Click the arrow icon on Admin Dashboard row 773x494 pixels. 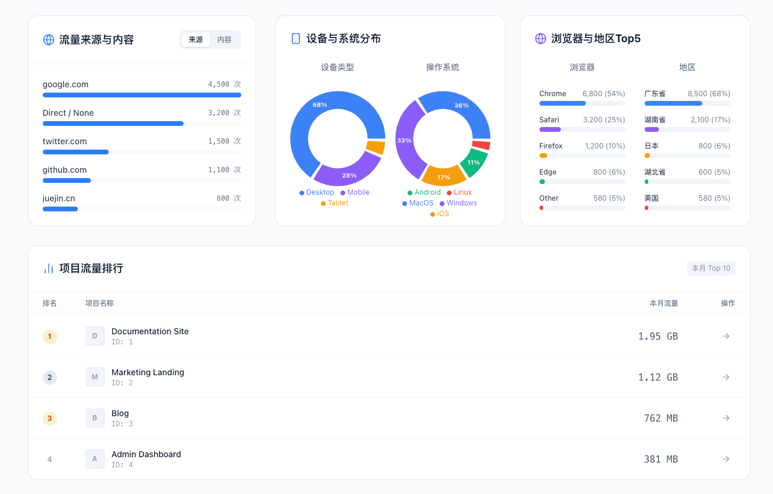725,459
